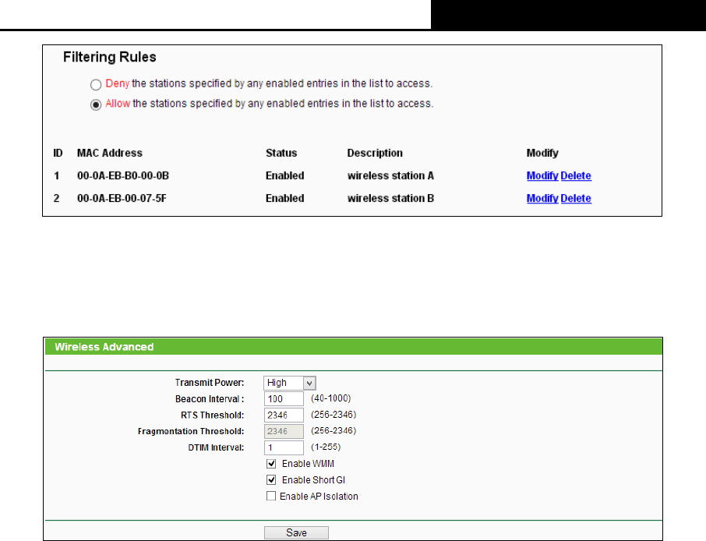Delete the wireless station A entry
Image resolution: width=706 pixels, height=541 pixels.
[576, 176]
